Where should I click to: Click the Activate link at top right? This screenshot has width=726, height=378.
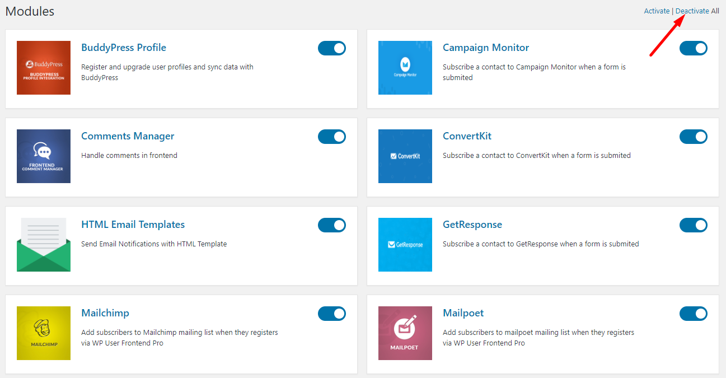click(x=657, y=11)
